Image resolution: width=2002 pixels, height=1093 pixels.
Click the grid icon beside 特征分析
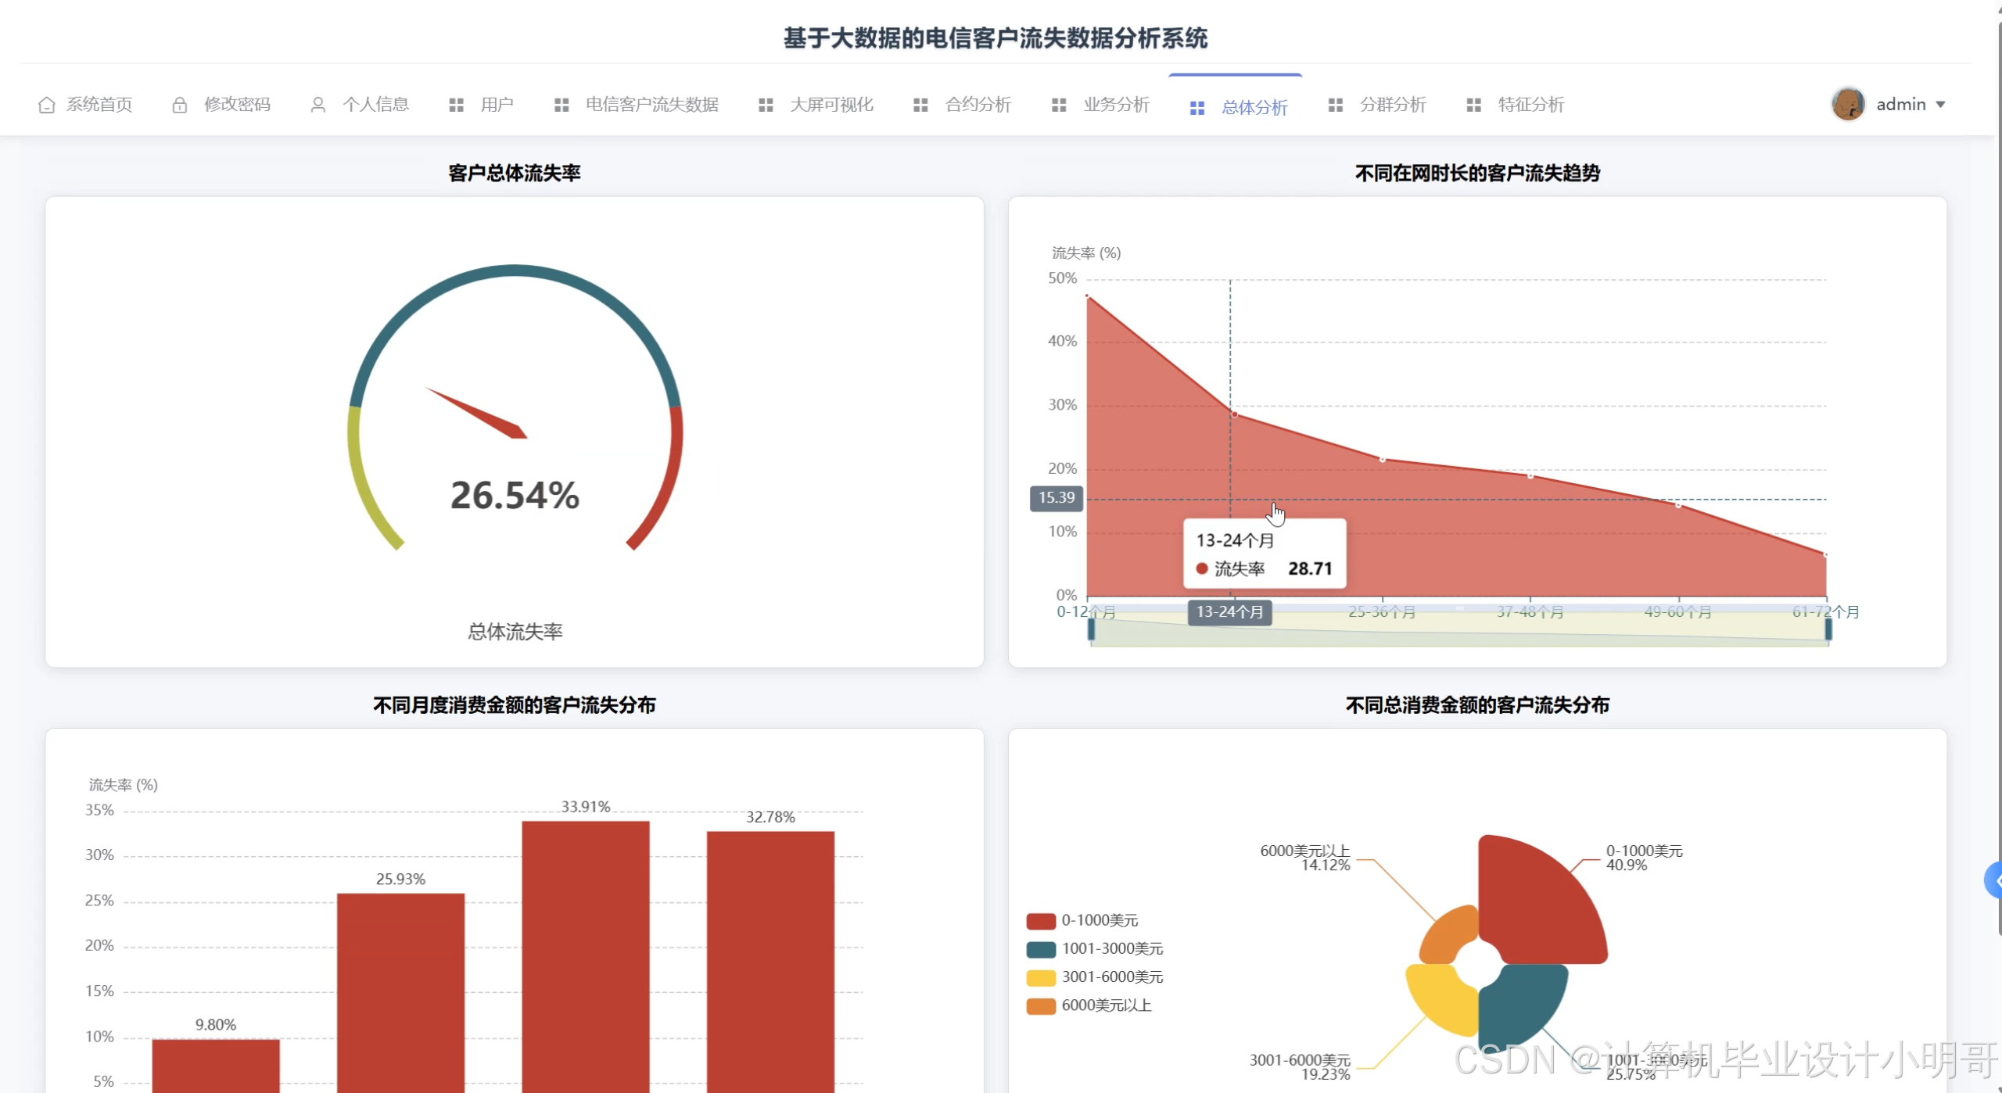tap(1473, 105)
